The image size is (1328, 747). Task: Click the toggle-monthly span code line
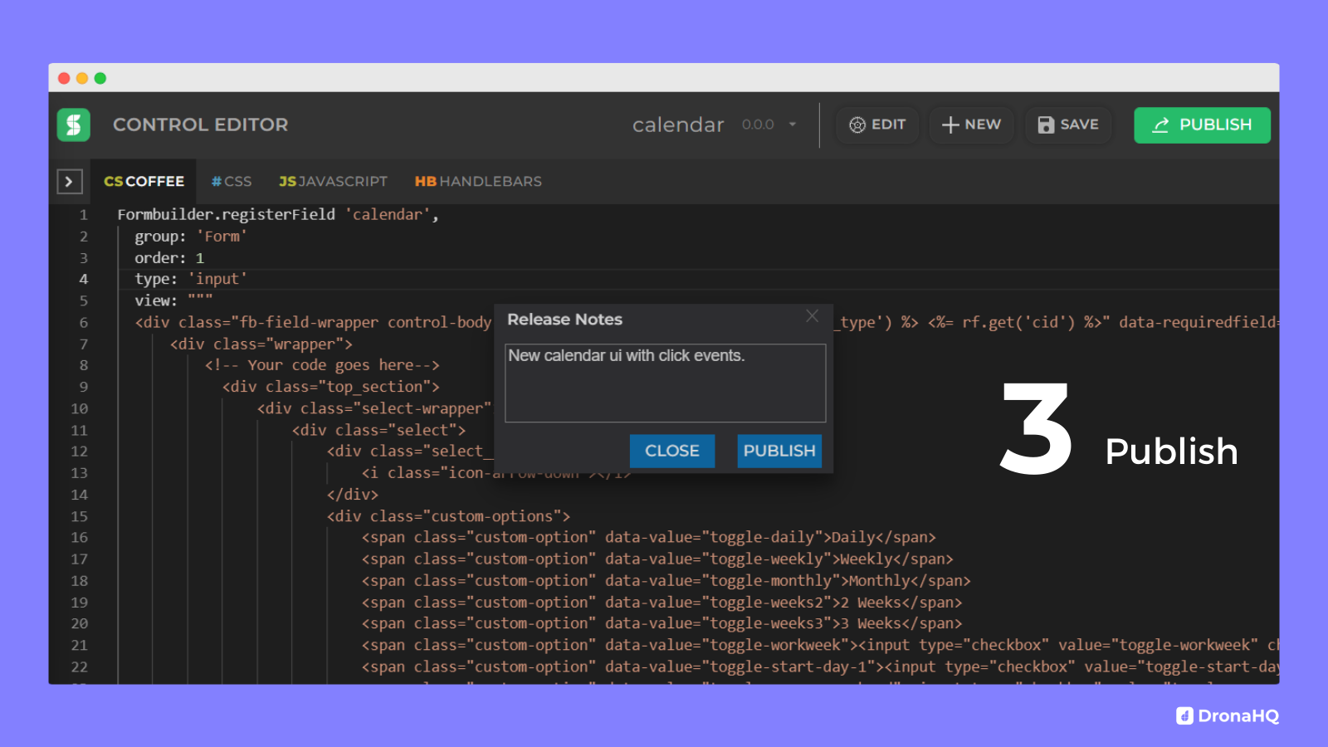[x=666, y=581]
